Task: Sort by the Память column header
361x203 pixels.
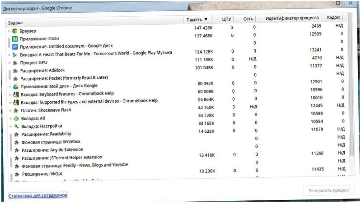Action: coord(197,19)
